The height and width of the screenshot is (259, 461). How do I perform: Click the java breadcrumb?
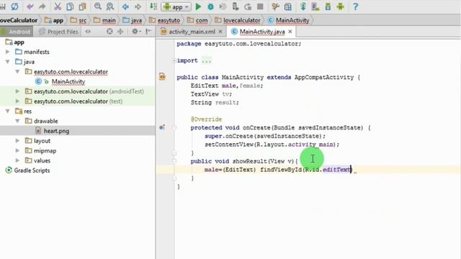click(133, 20)
